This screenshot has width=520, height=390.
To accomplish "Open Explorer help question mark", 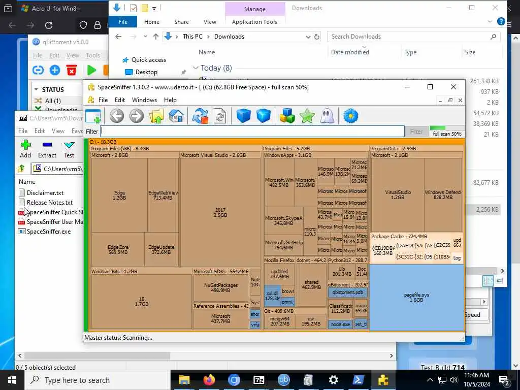I will (x=501, y=21).
